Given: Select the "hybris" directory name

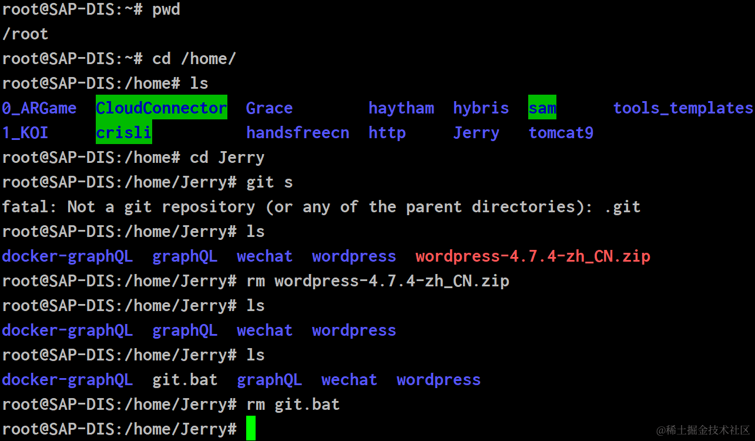Looking at the screenshot, I should point(481,108).
